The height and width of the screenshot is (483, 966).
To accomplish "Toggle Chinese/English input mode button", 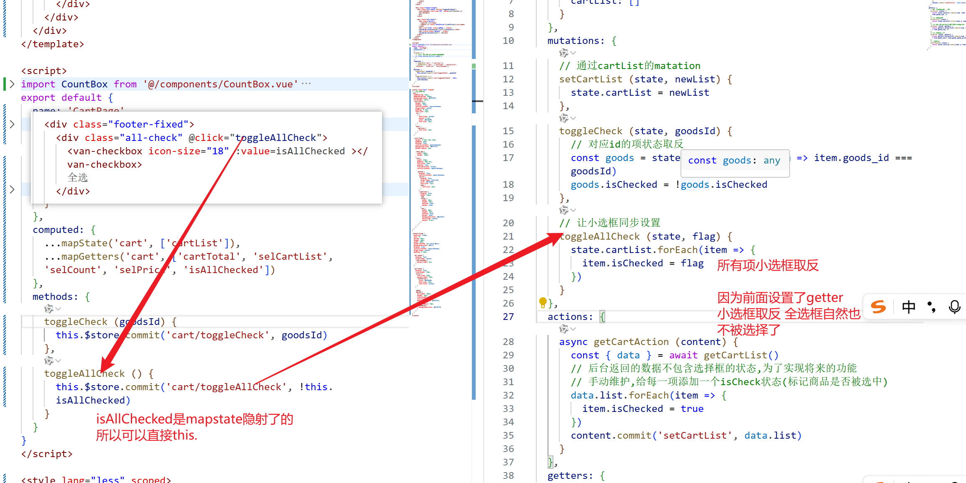I will point(908,307).
